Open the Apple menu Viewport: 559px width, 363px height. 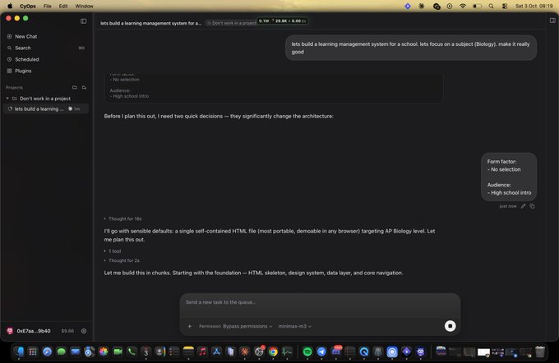click(x=10, y=6)
